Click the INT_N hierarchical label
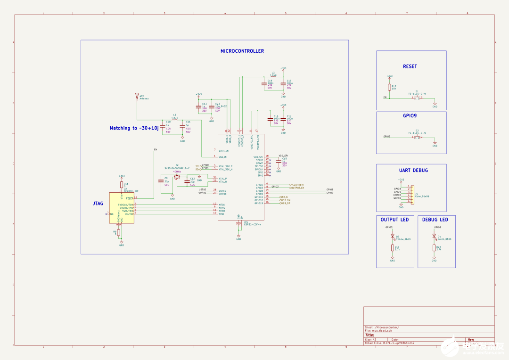This screenshot has width=509, height=360. [x=283, y=197]
